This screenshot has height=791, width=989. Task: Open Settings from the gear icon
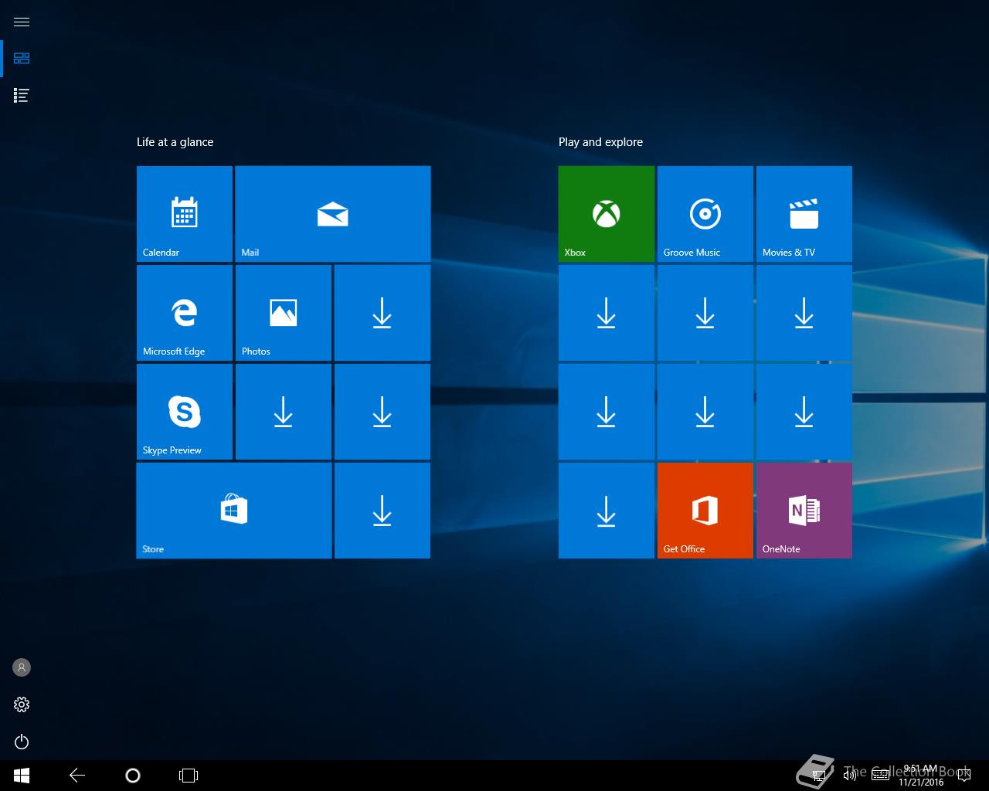(22, 704)
